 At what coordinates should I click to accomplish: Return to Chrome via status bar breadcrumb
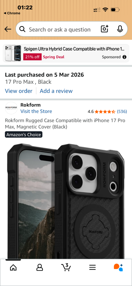pos(12,13)
